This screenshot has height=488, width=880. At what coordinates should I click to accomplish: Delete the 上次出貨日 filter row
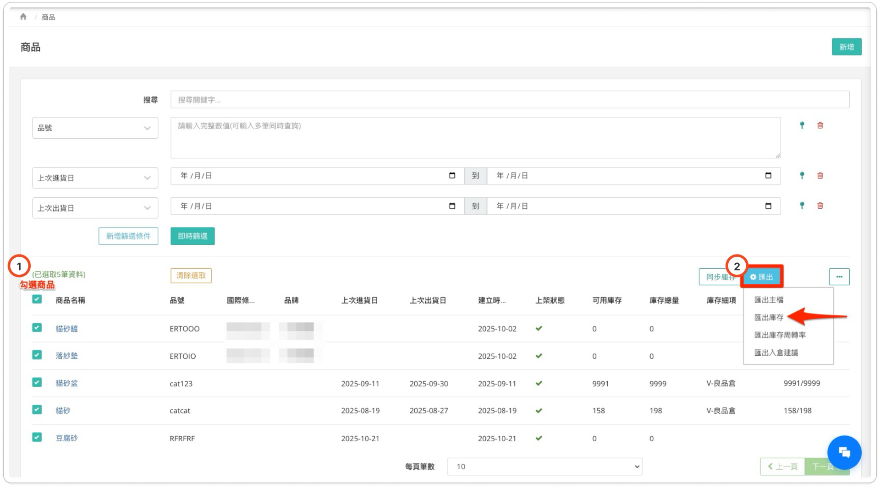tap(820, 206)
